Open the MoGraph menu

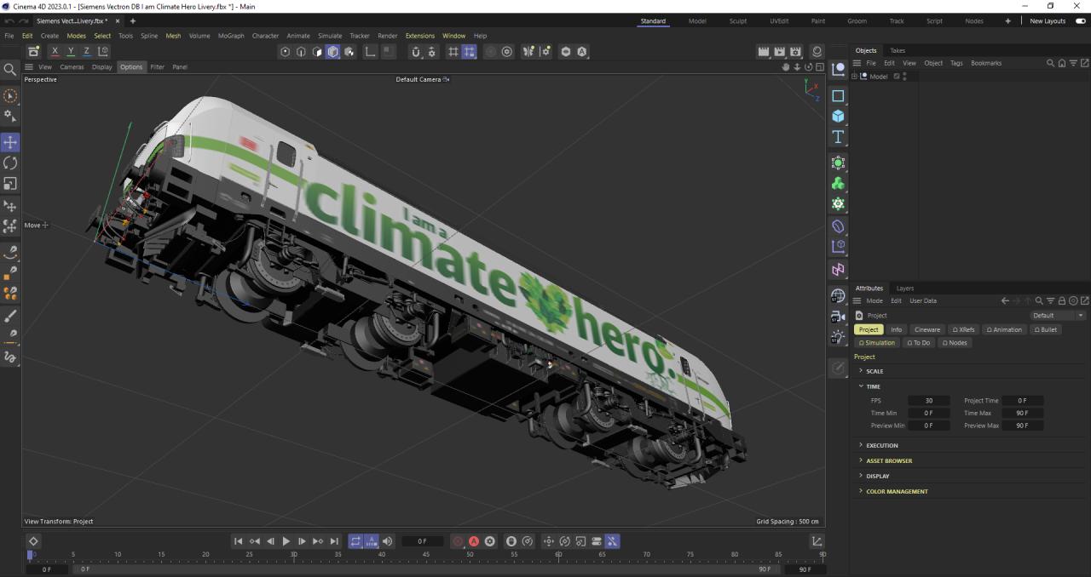231,36
